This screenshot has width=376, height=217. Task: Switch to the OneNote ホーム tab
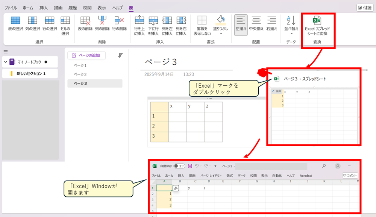(28, 8)
